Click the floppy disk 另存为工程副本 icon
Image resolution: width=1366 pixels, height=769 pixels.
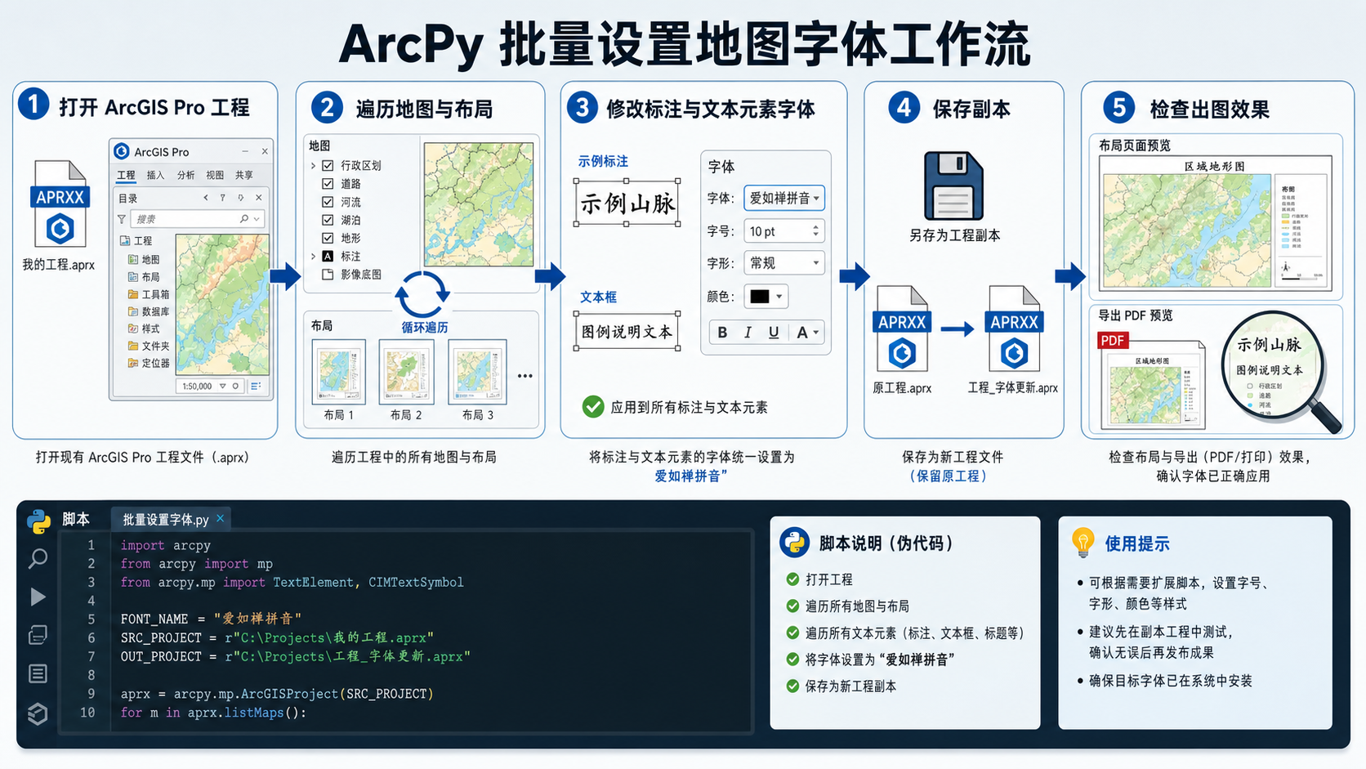953,186
